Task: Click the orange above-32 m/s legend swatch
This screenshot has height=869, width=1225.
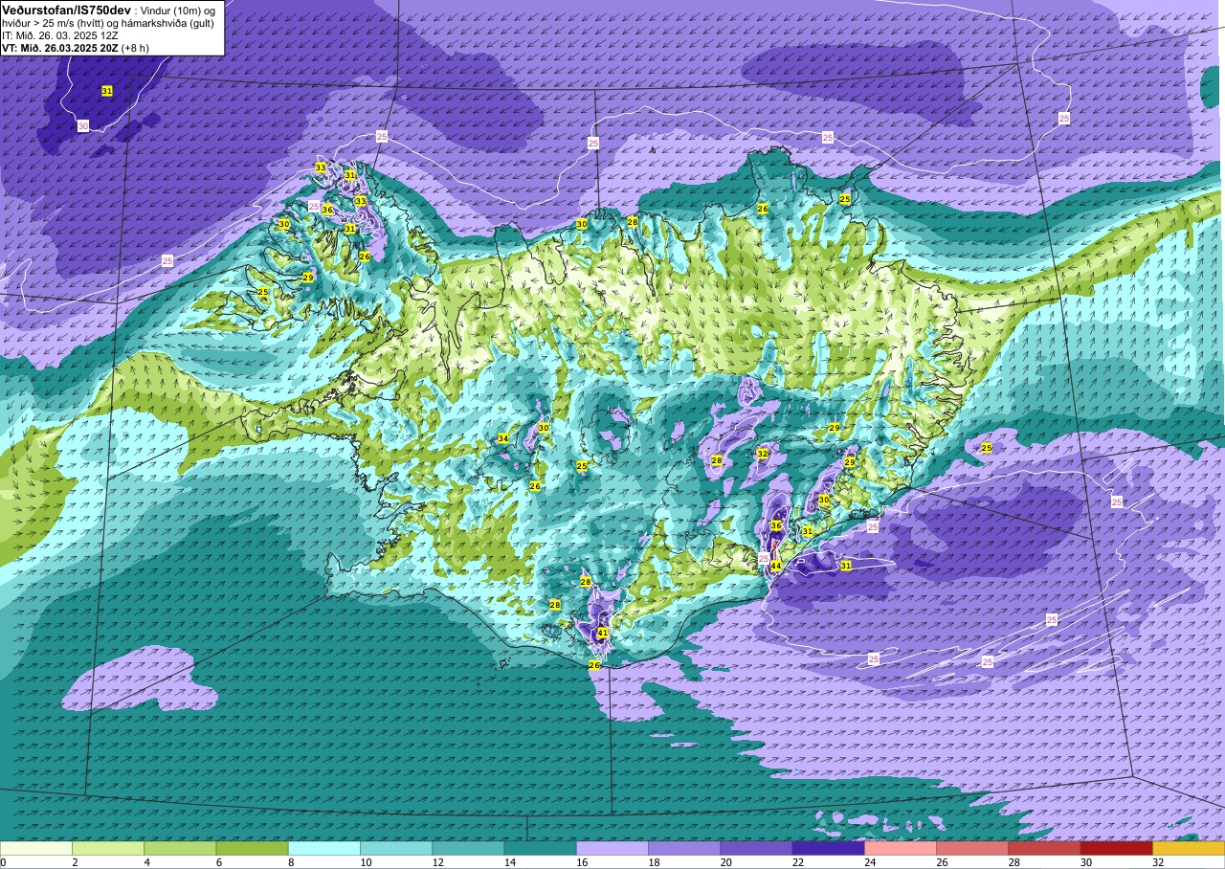Action: [x=1189, y=849]
